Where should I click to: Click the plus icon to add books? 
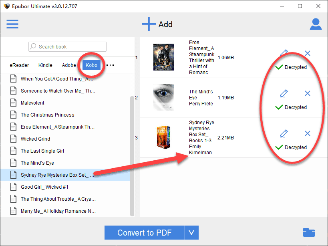[149, 24]
